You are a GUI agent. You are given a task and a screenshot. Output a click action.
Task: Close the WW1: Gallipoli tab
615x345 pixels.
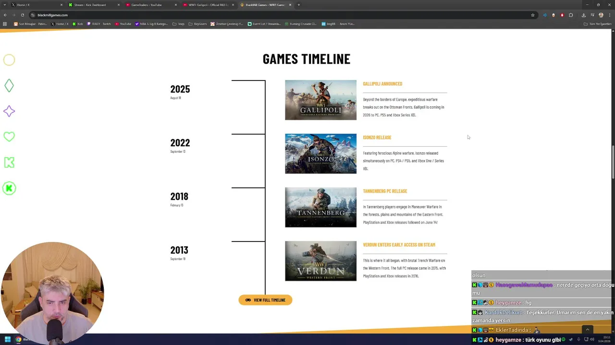pos(233,5)
